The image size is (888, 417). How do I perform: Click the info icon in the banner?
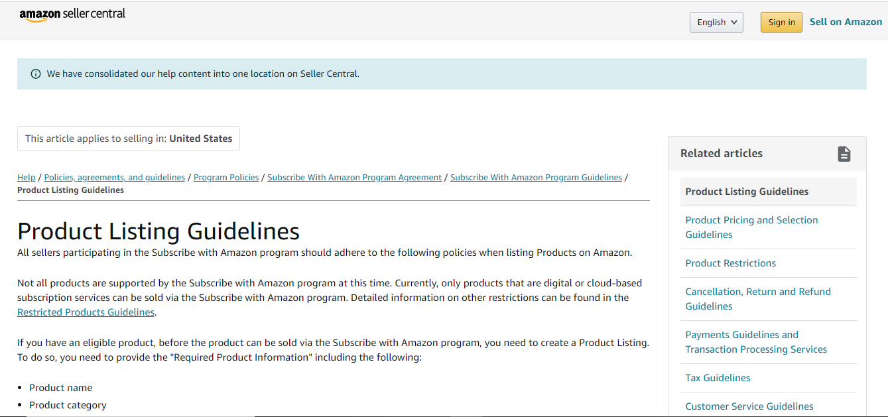tap(35, 74)
